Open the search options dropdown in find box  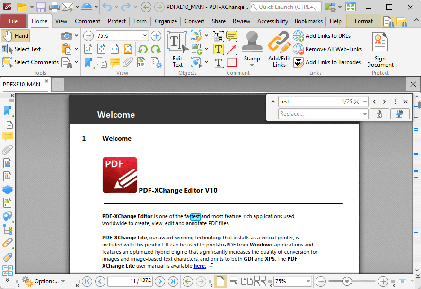point(365,102)
